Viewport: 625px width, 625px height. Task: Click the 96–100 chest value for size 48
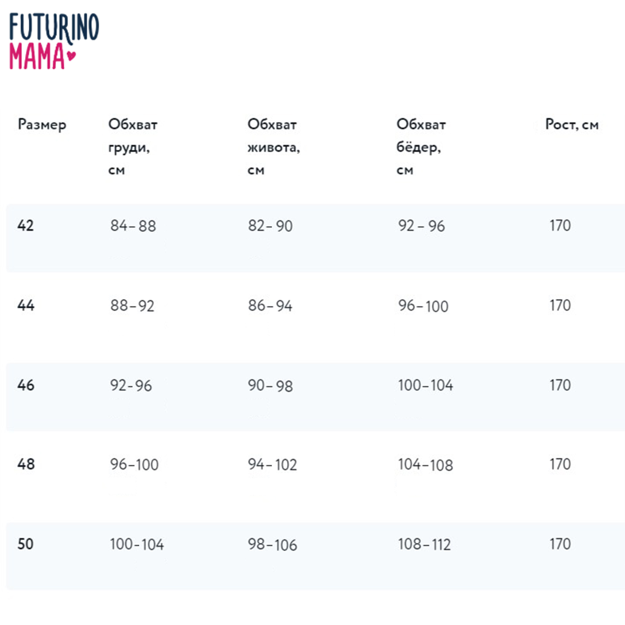tap(134, 465)
